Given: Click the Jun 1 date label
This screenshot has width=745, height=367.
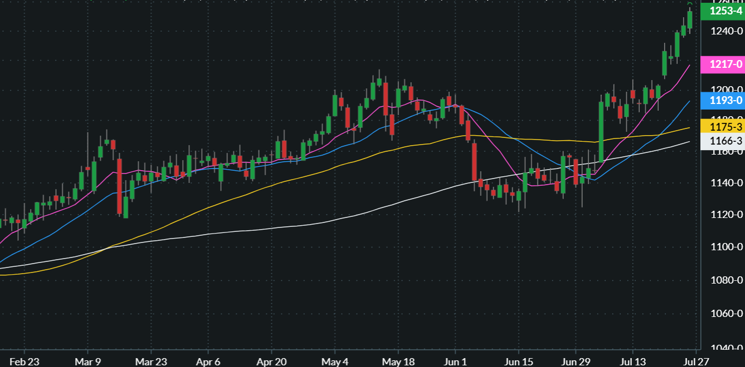Looking at the screenshot, I should [x=454, y=361].
